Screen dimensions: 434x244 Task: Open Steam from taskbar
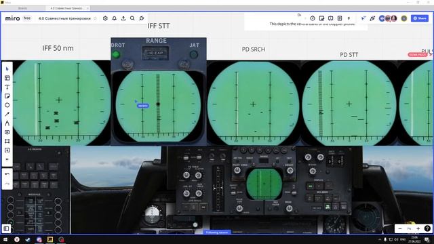28,239
